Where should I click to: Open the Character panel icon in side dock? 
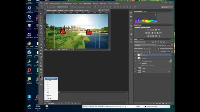[x=131, y=39]
